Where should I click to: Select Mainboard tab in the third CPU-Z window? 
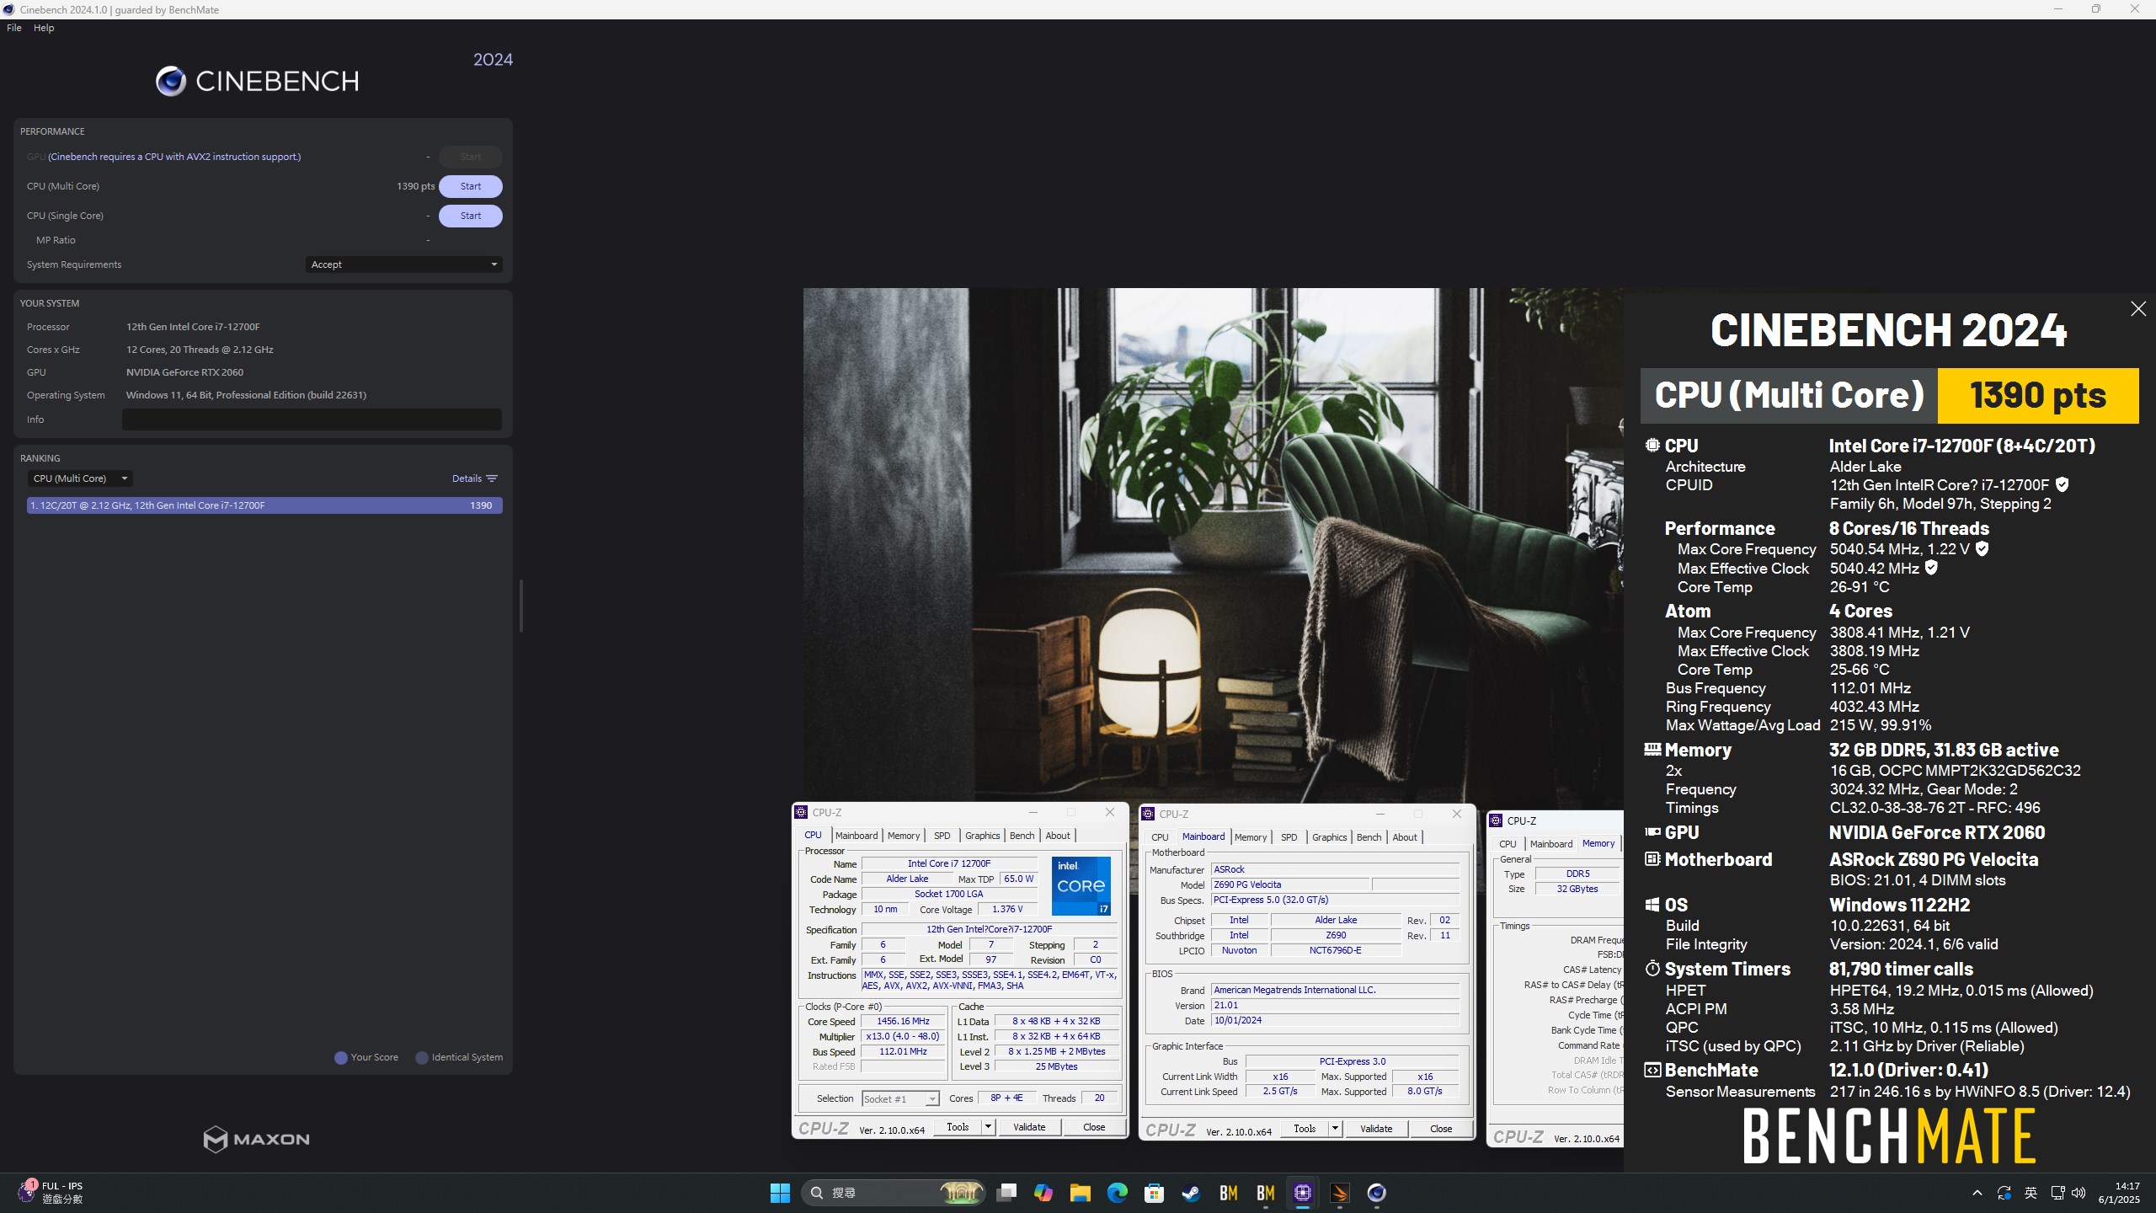(1550, 844)
